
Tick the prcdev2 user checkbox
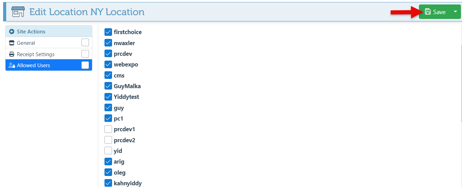tap(108, 140)
